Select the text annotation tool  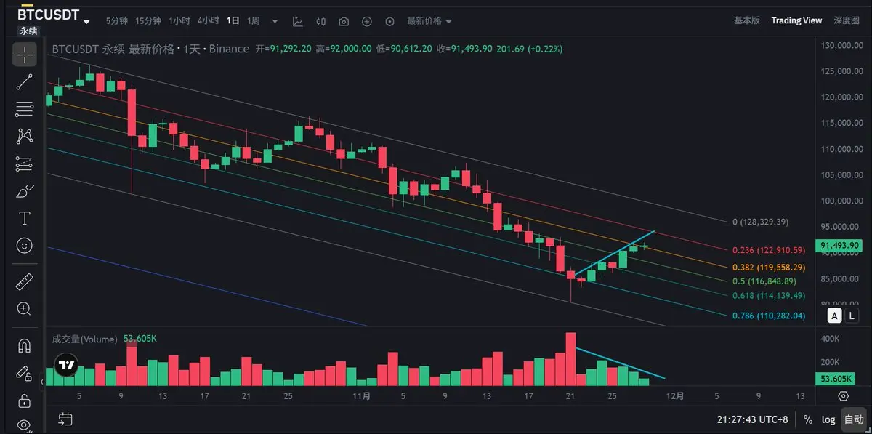click(24, 218)
